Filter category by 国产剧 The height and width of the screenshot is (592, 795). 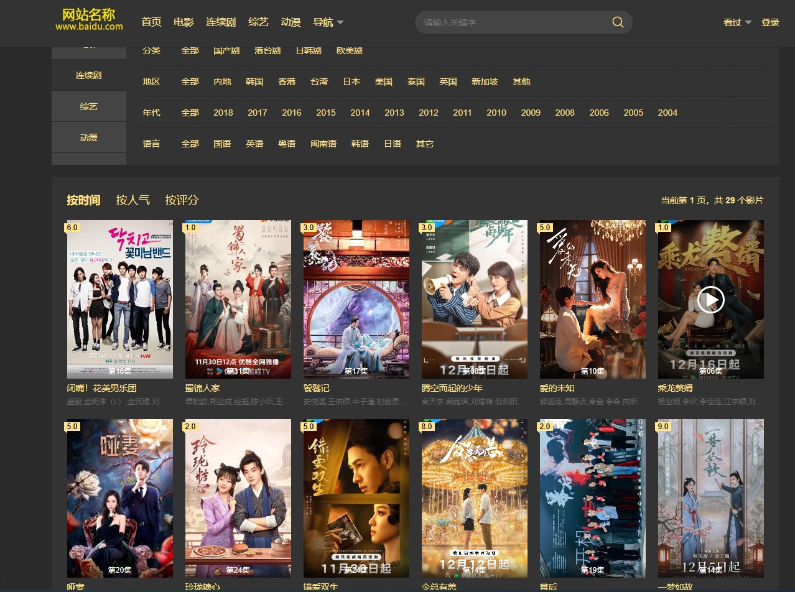click(226, 50)
